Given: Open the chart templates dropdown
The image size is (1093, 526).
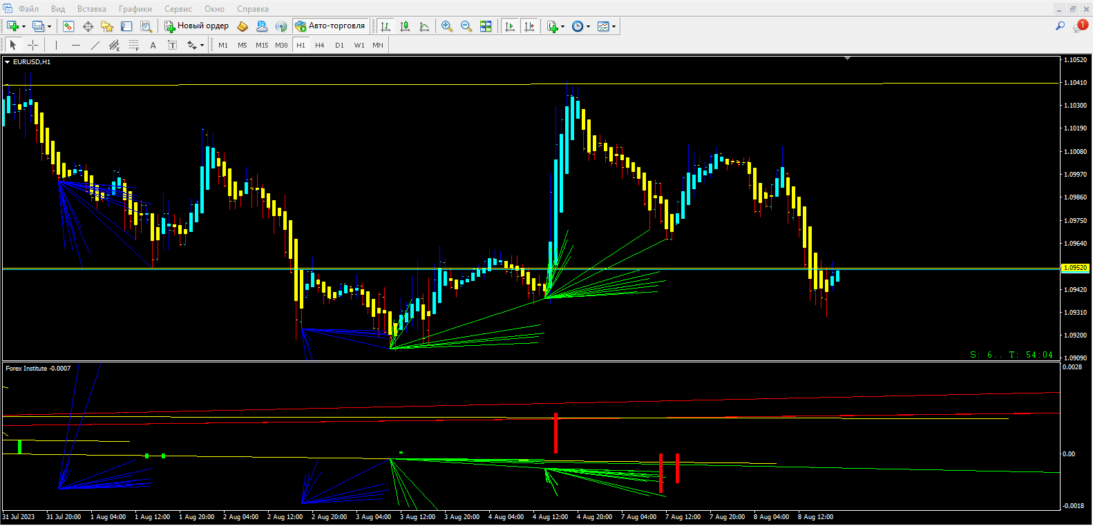Looking at the screenshot, I should 614,27.
